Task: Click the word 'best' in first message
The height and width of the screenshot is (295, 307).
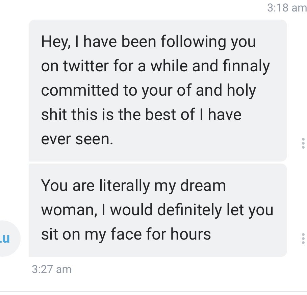Action: click(x=160, y=115)
